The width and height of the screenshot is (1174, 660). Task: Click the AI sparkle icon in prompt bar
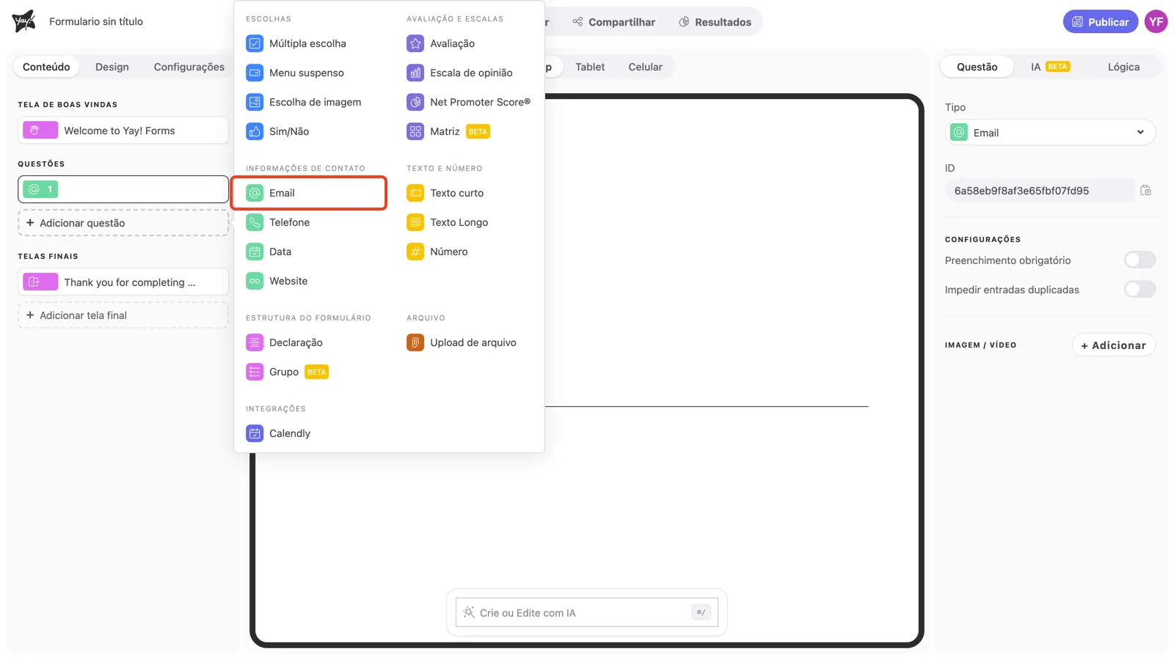coord(469,612)
